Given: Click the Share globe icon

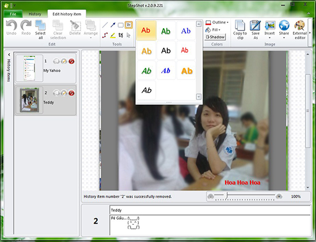Looking at the screenshot, I should [x=284, y=25].
